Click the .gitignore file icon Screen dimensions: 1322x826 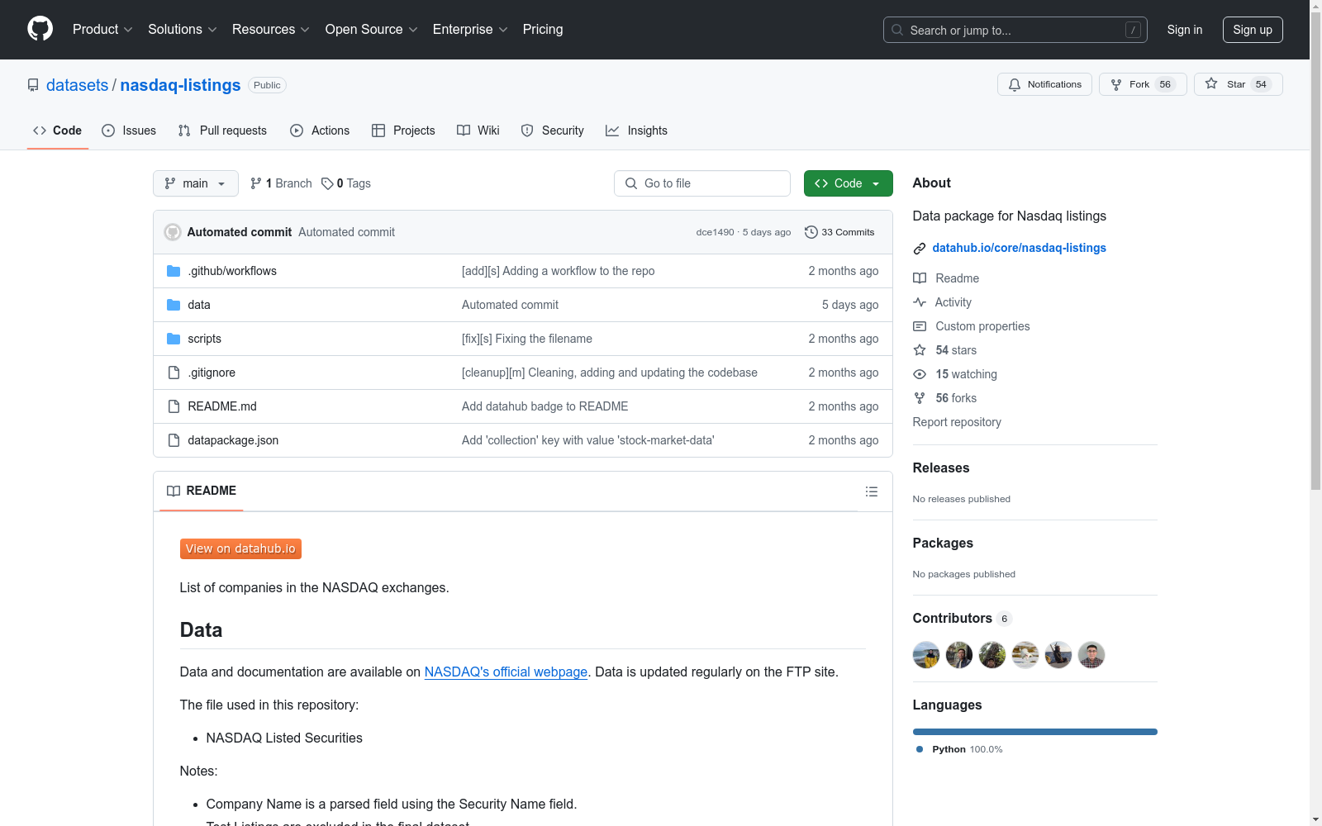pos(174,373)
